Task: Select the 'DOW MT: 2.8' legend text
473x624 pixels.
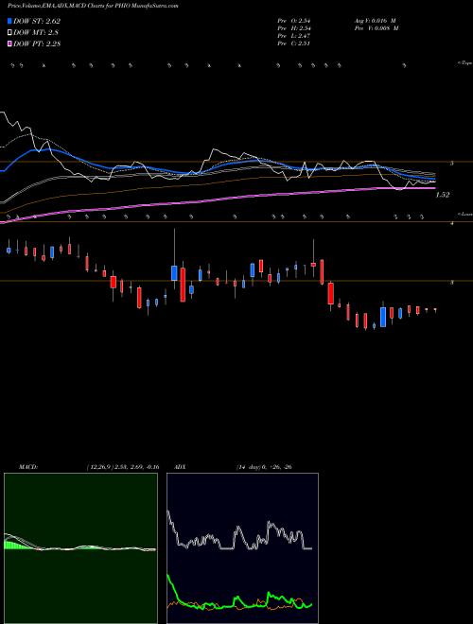Action: 35,33
